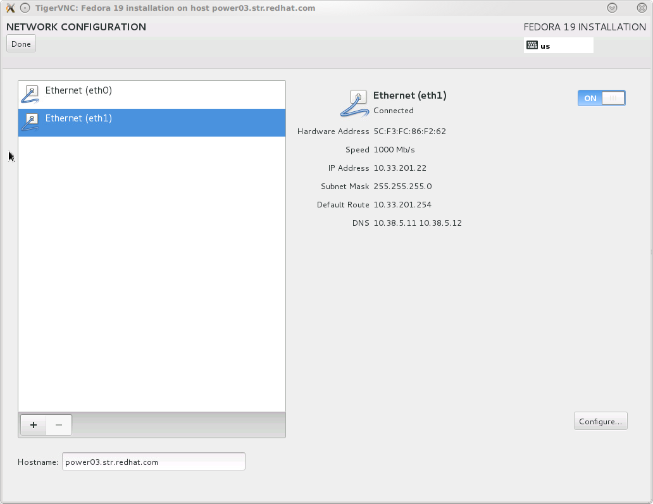Click the large Ethernet (eth1) details icon

(354, 103)
